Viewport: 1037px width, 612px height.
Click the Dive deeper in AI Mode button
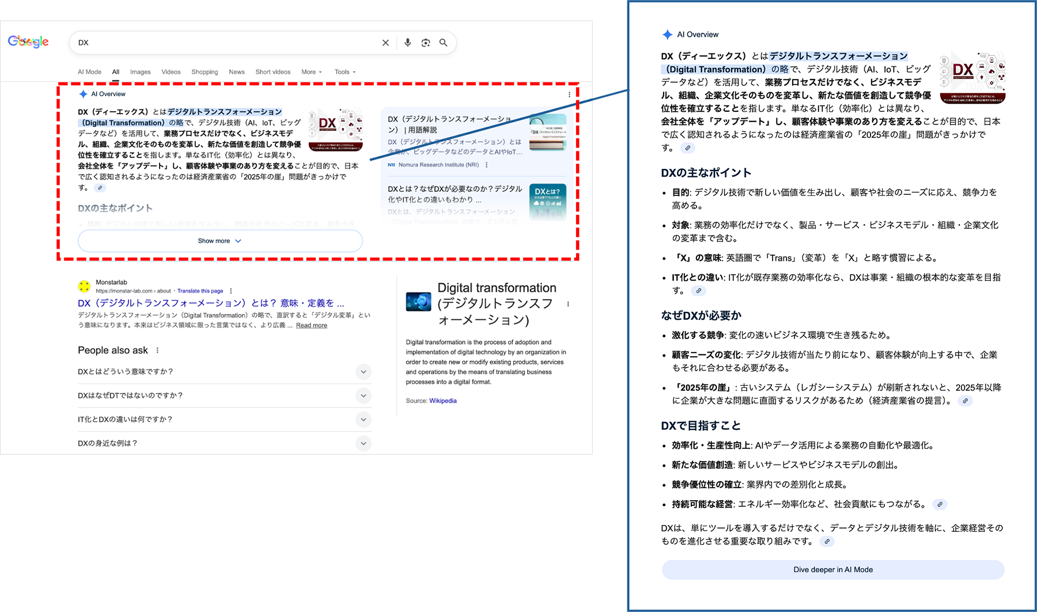tap(833, 569)
